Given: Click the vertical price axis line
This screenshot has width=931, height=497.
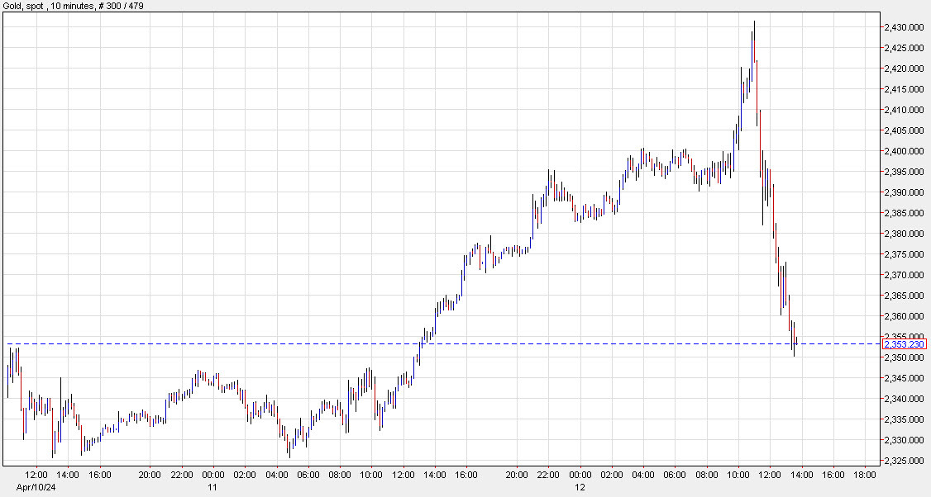Looking at the screenshot, I should click(x=878, y=248).
